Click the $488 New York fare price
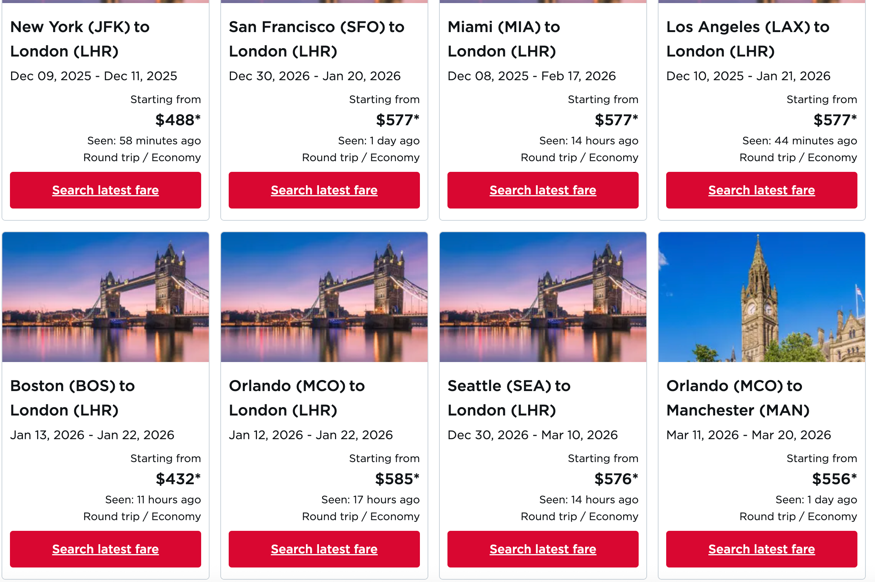 (178, 119)
